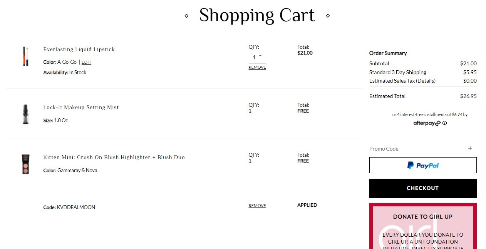Screen dimensions: 486x249
Task: Click the Afterpay logo
Action: (427, 123)
